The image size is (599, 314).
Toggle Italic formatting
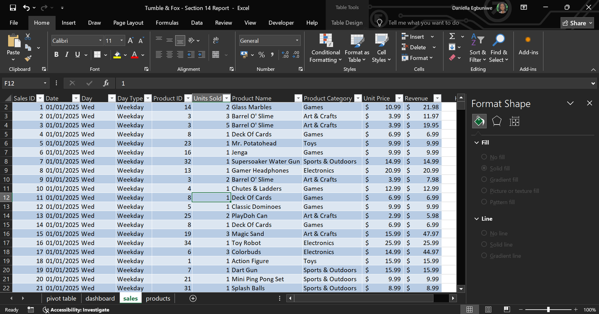pos(66,54)
